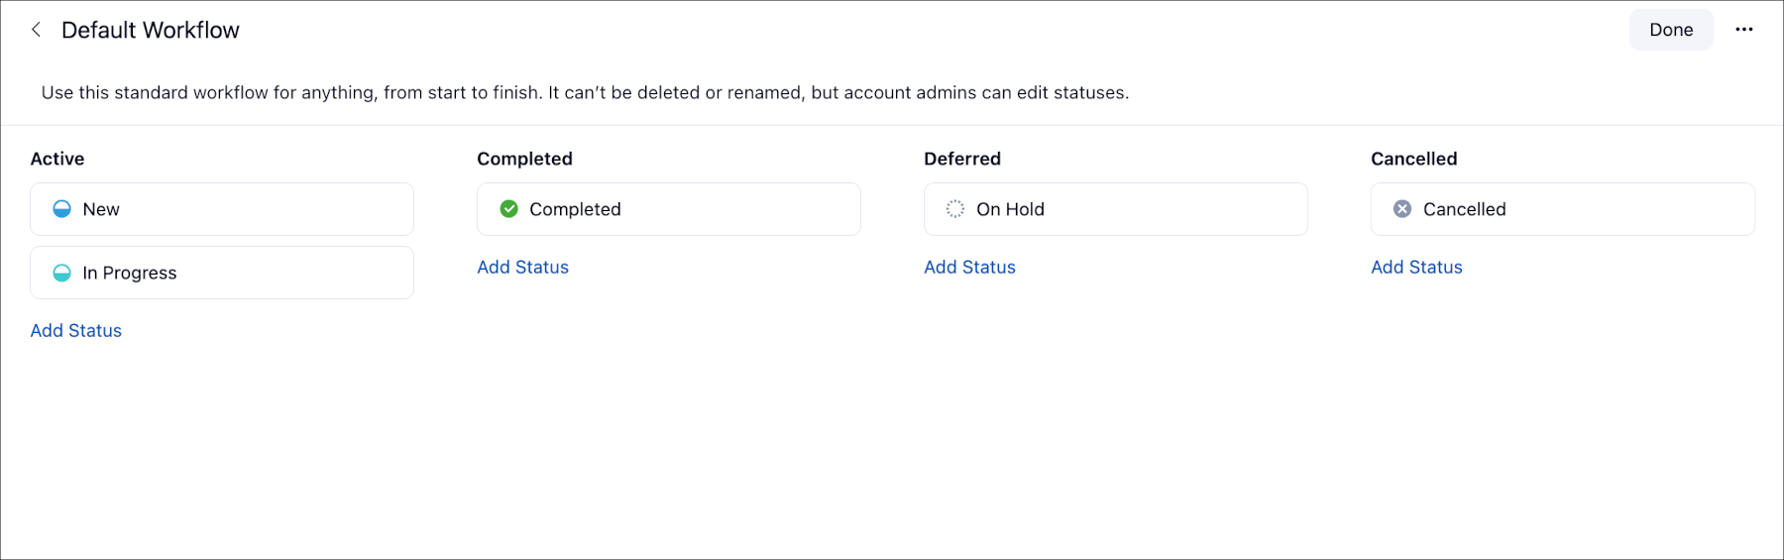Click the green checkmark icon for Completed
Screen dimensions: 1784x560
(508, 209)
